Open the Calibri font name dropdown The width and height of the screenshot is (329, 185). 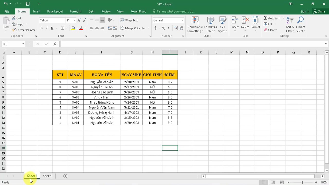(x=64, y=20)
